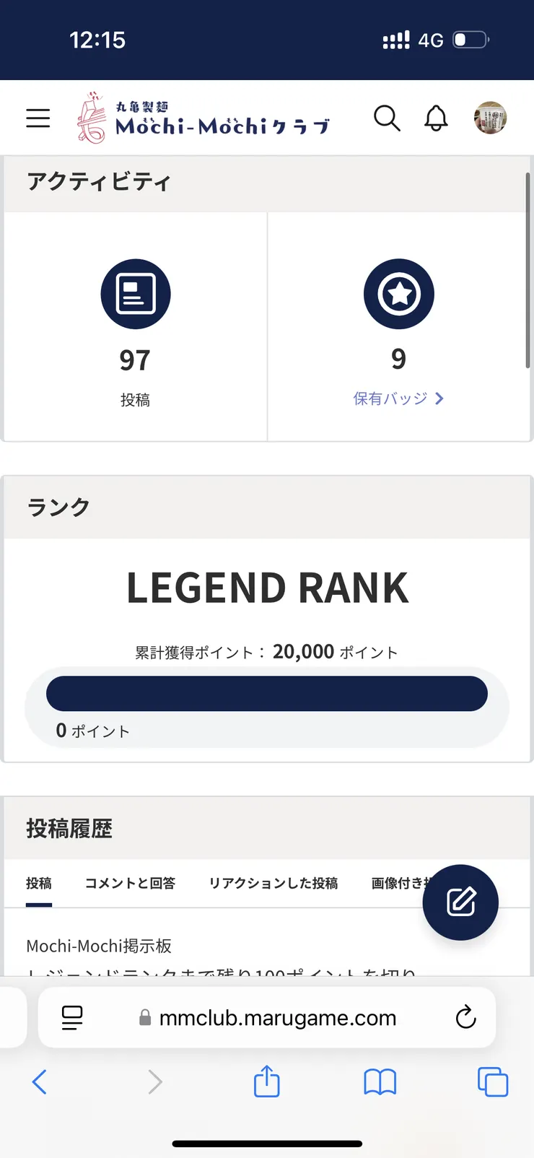534x1158 pixels.
Task: Click the rank points progress bar
Action: pos(267,694)
